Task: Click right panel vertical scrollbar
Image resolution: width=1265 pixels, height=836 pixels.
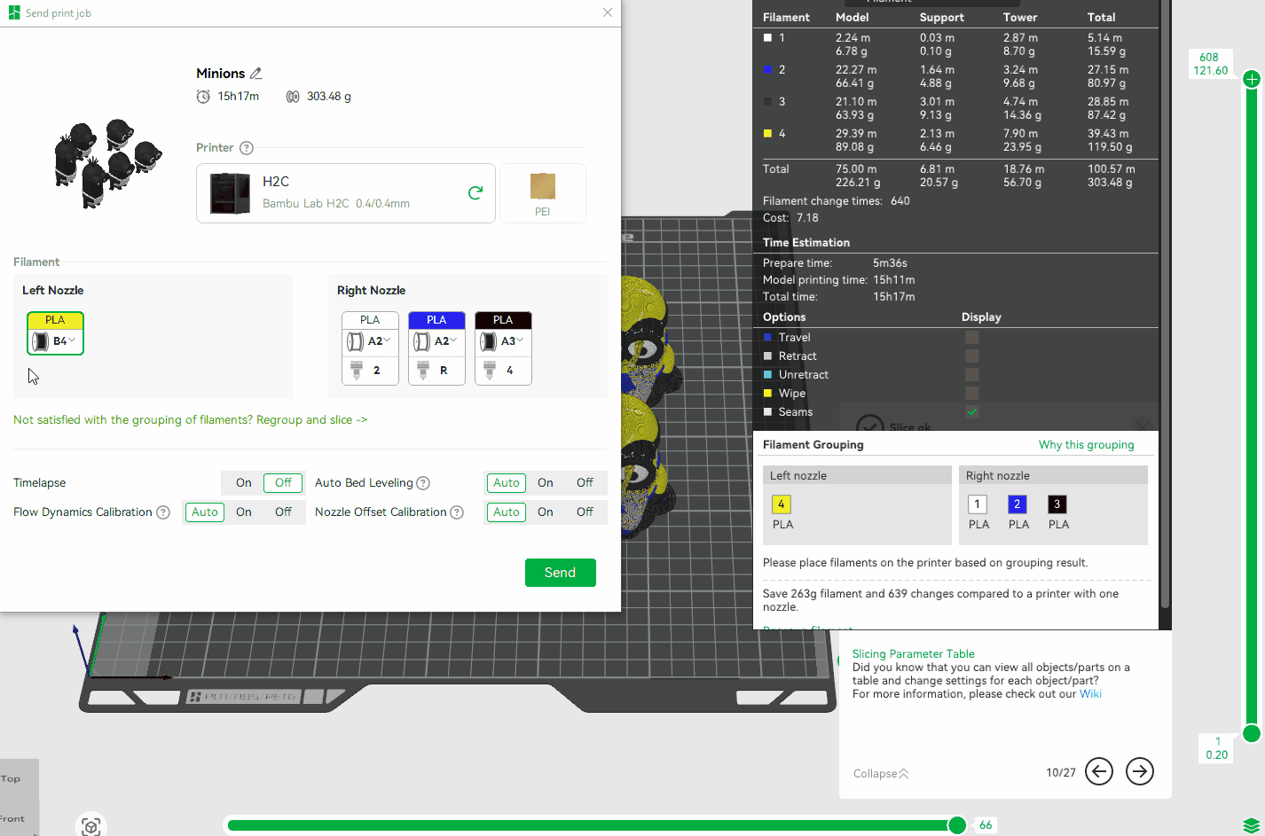Action: 1166,304
